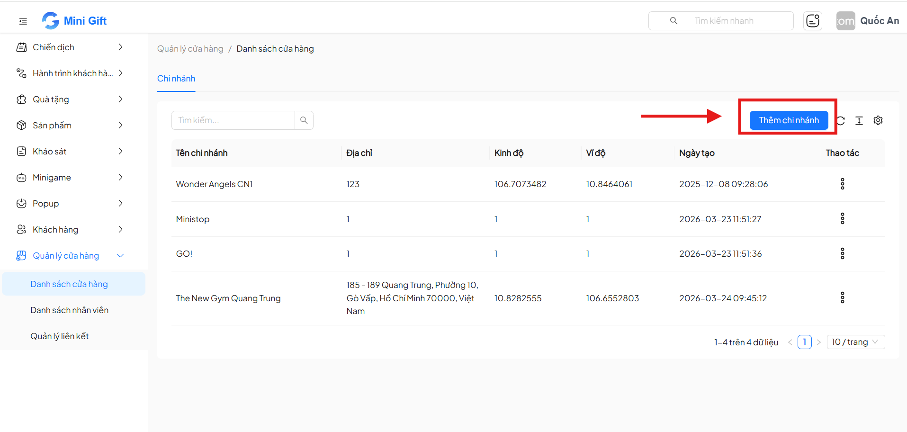Click the Hành trình khách hàng icon
Screen dimensions: 907x432
coord(21,73)
